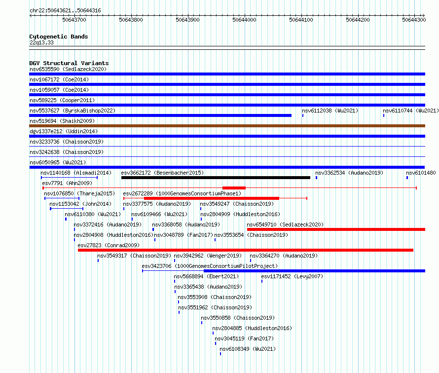
Task: Open nsv3549317 (Chaisson2019) label
Action: point(134,256)
